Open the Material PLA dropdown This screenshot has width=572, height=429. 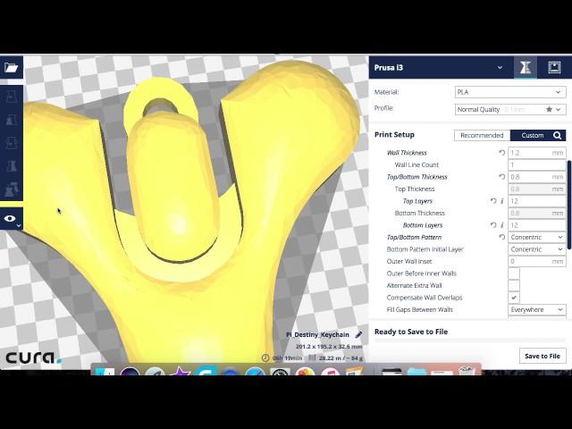(x=510, y=92)
